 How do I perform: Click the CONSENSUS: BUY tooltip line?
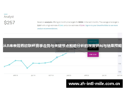point(62,51)
